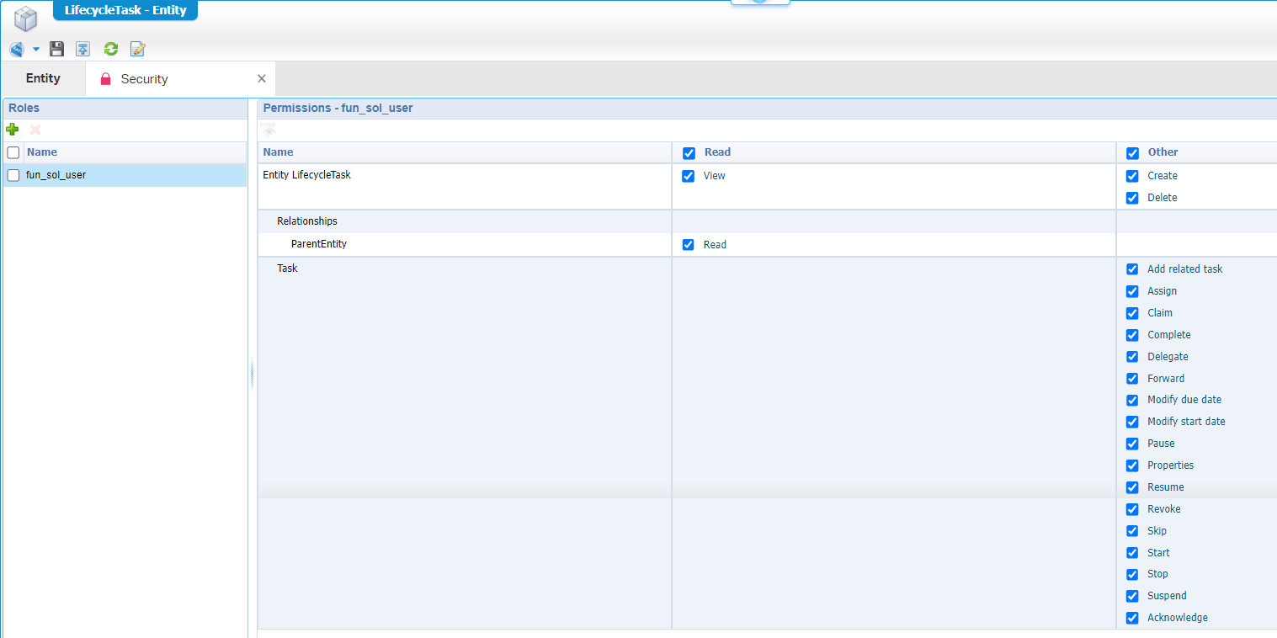Close the Security tab

pyautogui.click(x=261, y=78)
